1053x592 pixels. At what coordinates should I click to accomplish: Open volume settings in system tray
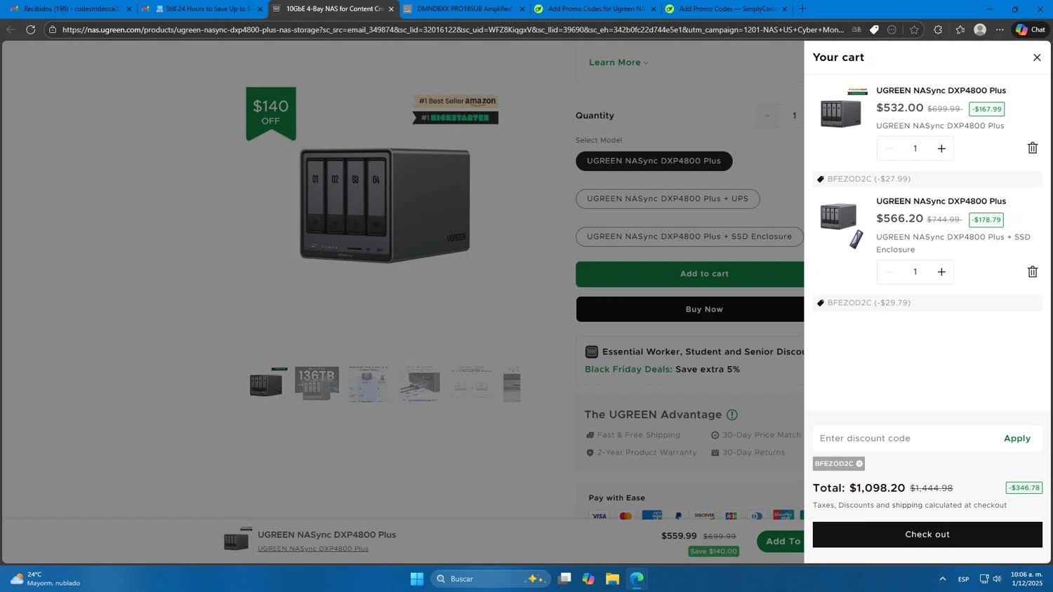coord(997,579)
